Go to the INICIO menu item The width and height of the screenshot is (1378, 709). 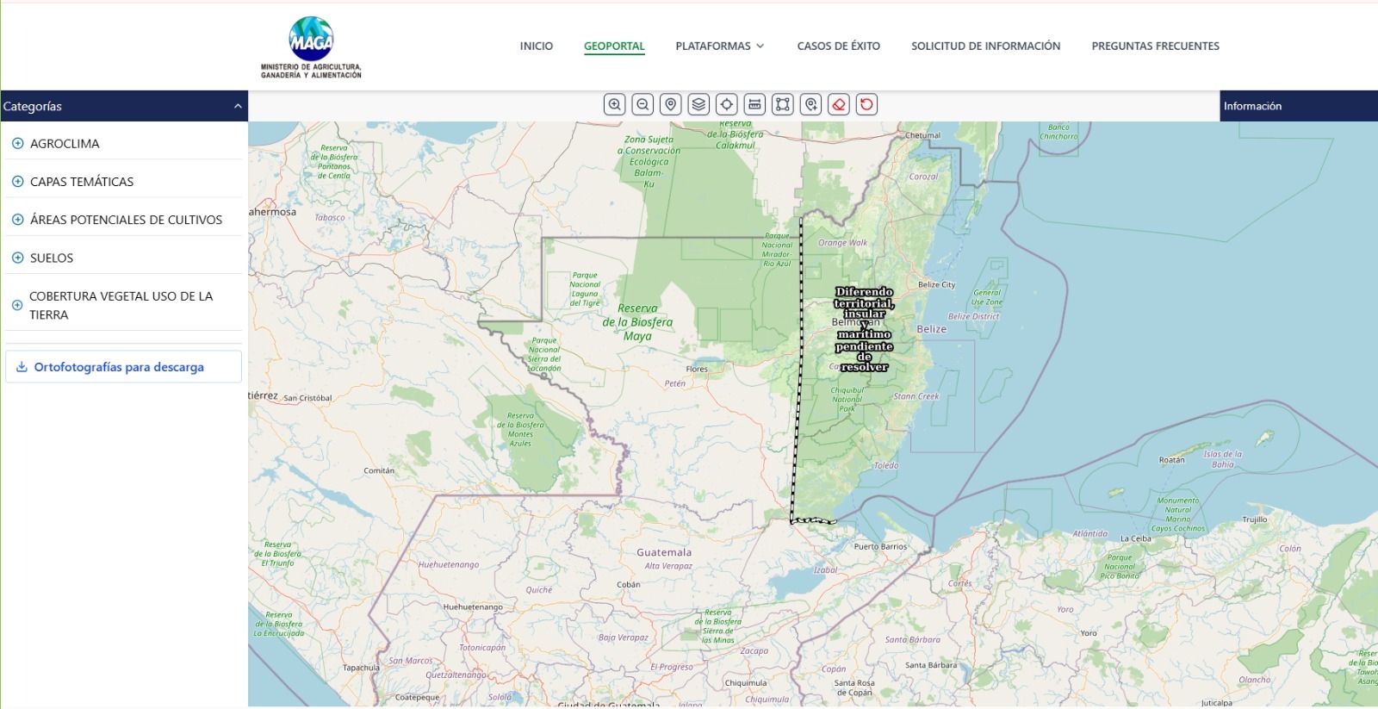coord(536,47)
